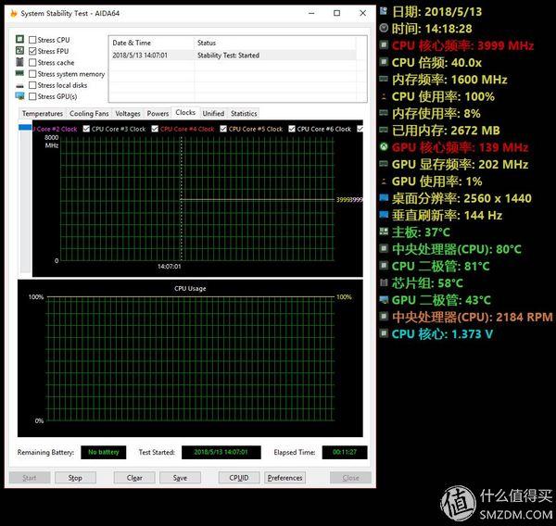Select the 'Stability Test: Started' log row
The height and width of the screenshot is (526, 556).
233,56
